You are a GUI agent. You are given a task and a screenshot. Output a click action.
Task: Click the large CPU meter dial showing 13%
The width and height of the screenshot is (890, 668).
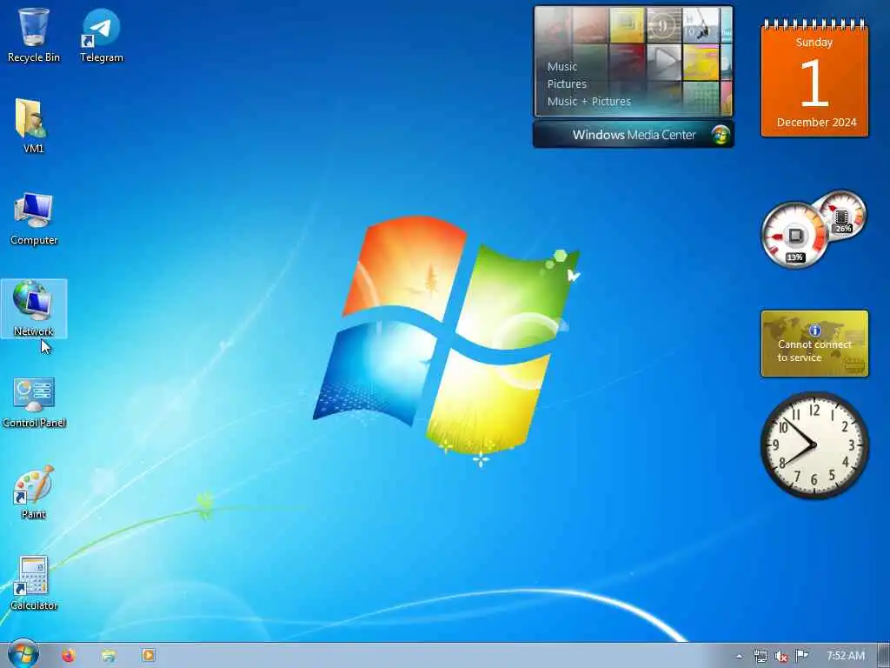[794, 235]
